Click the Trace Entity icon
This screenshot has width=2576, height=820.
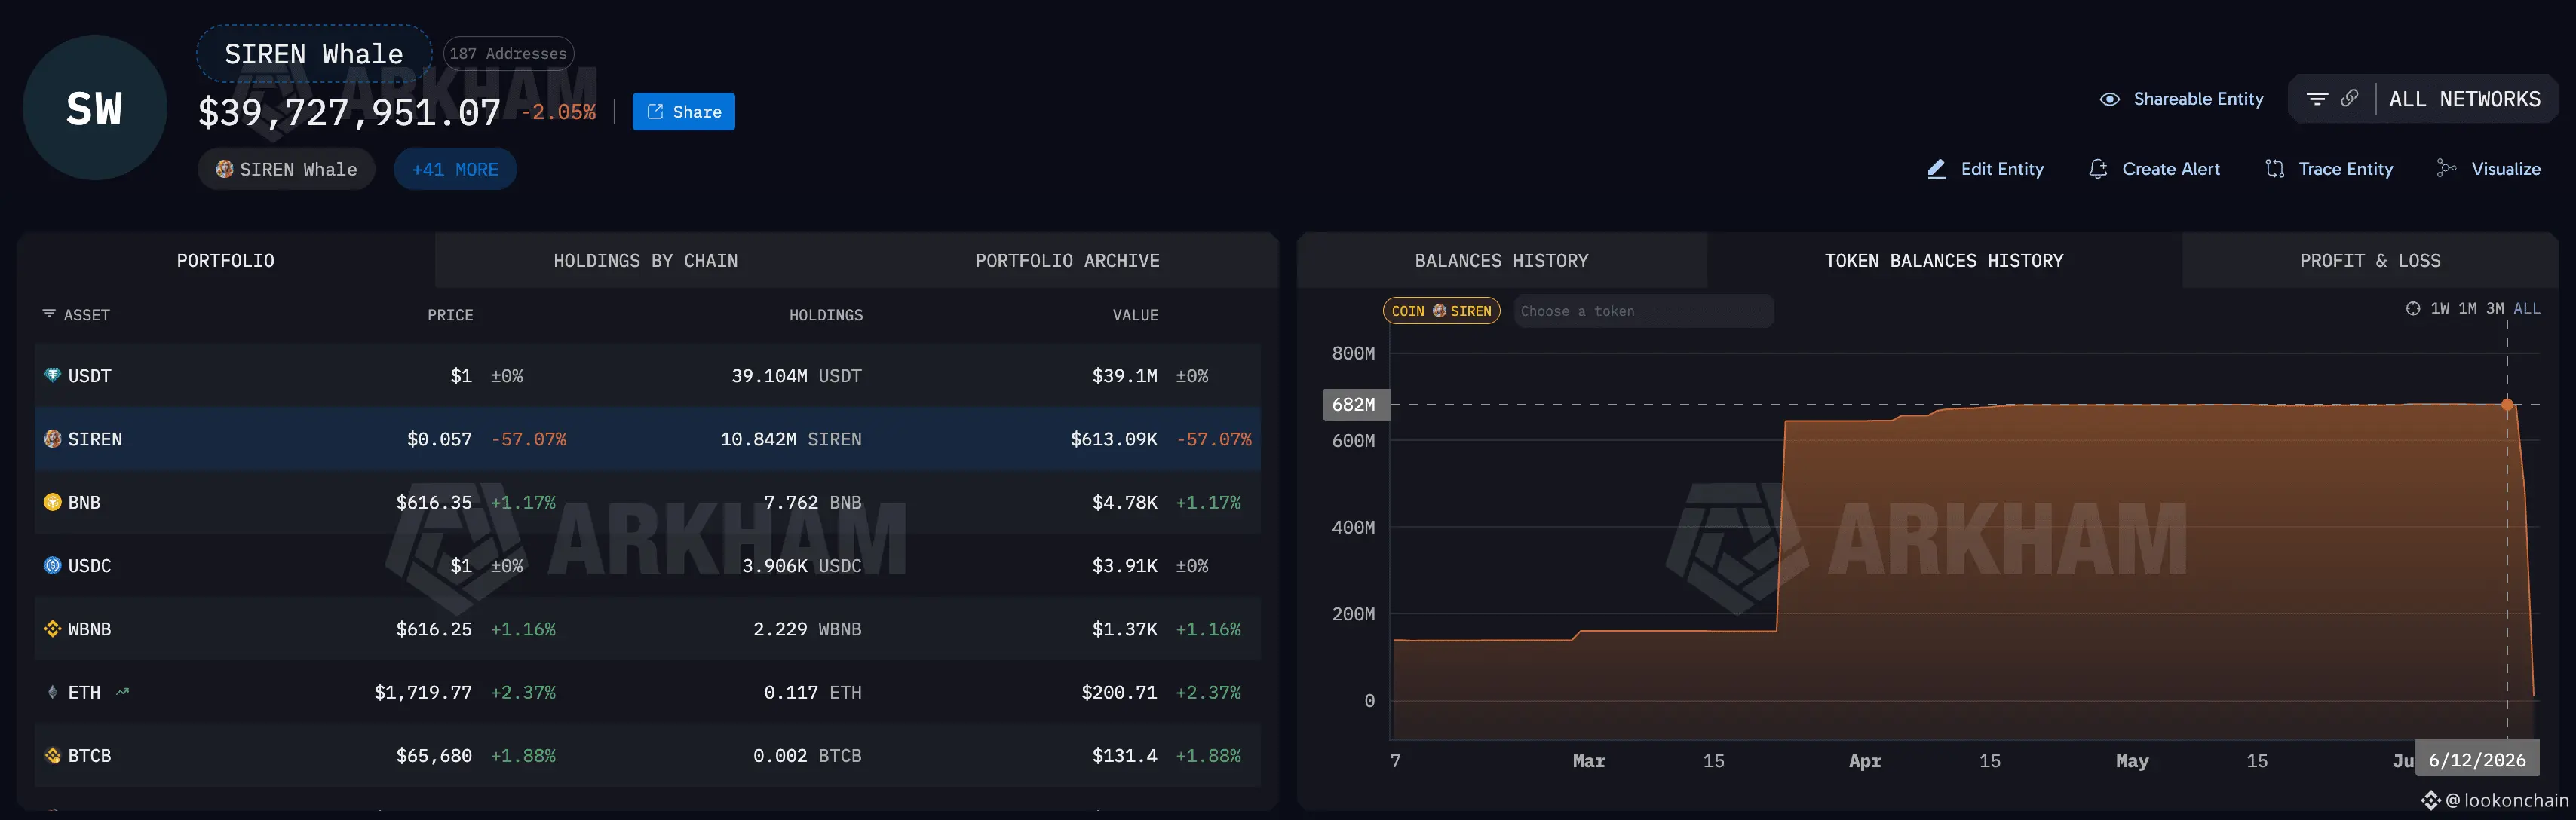[x=2275, y=169]
